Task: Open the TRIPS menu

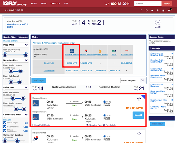Action: click(44, 4)
